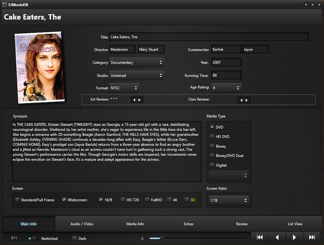Open the List View tab
Screen dimensions: 324x245
click(294, 224)
